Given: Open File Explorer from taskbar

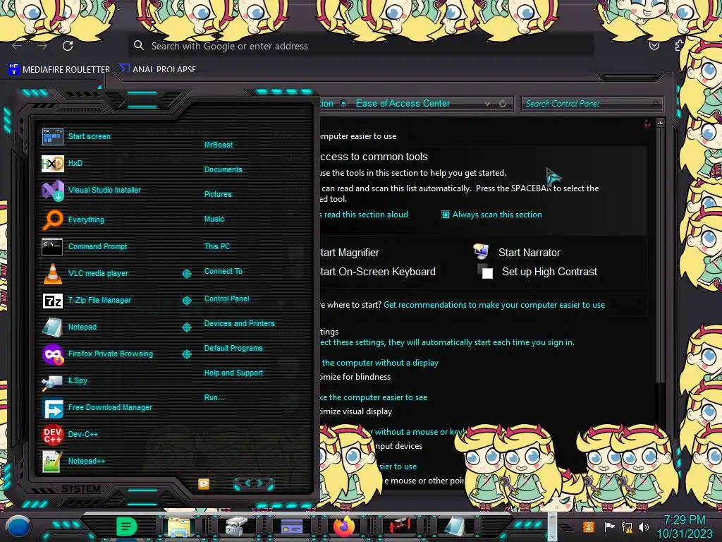Looking at the screenshot, I should click(x=179, y=527).
